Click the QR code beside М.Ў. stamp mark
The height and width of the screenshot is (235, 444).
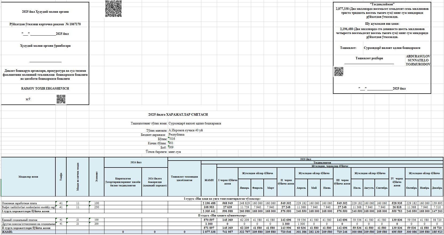coord(61,99)
